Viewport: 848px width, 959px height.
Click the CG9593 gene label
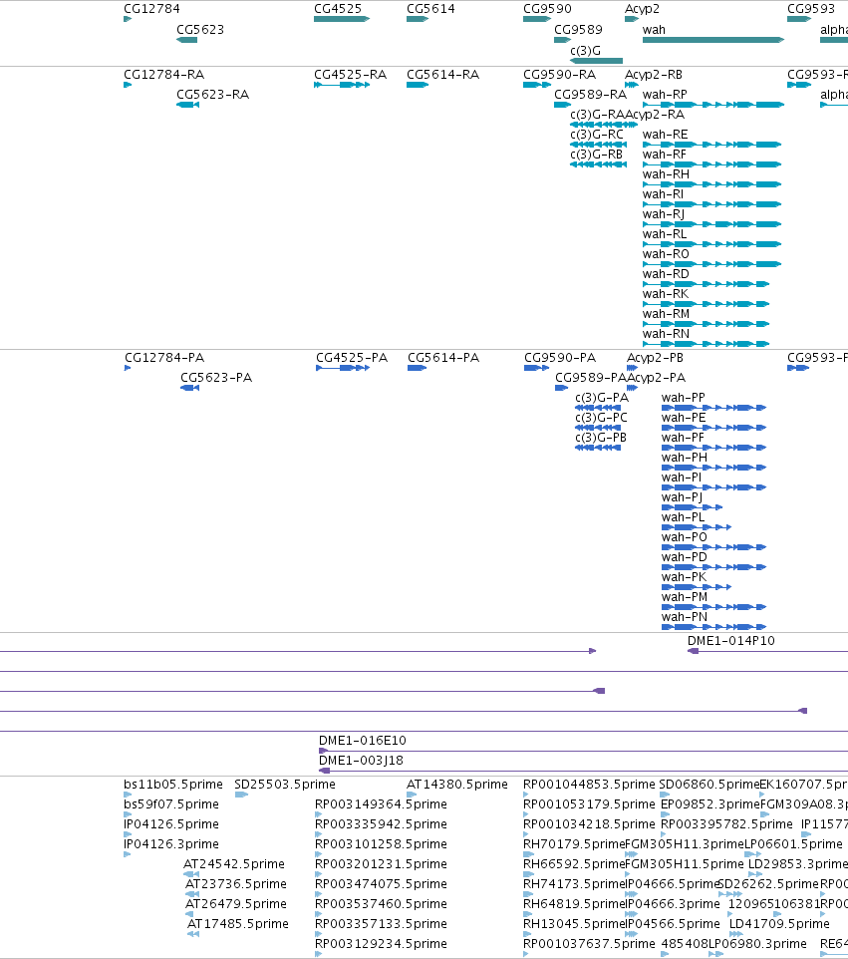811,9
